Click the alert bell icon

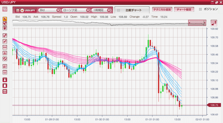5,86
